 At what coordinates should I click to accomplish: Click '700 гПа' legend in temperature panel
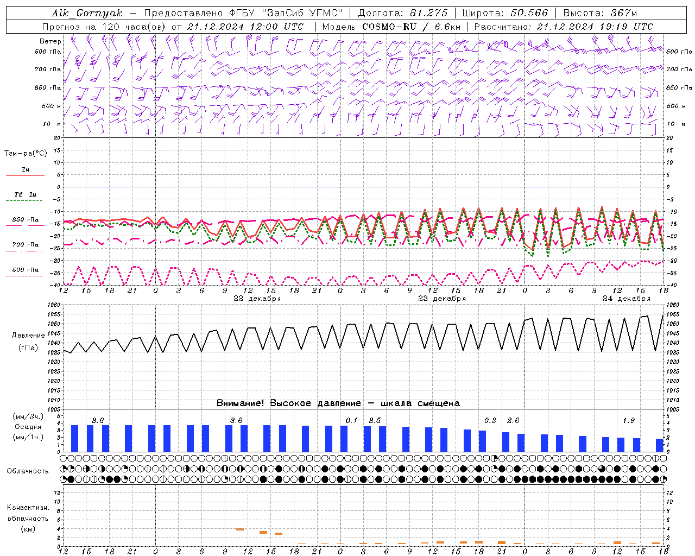[x=26, y=245]
